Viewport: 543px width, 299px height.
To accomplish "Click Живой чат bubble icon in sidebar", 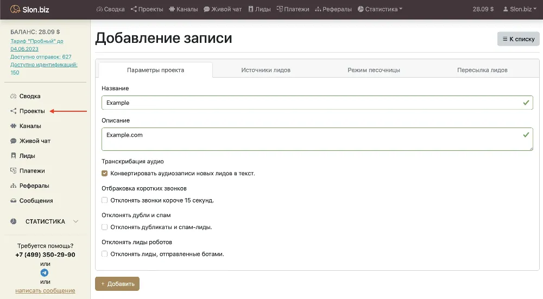I will 13,141.
